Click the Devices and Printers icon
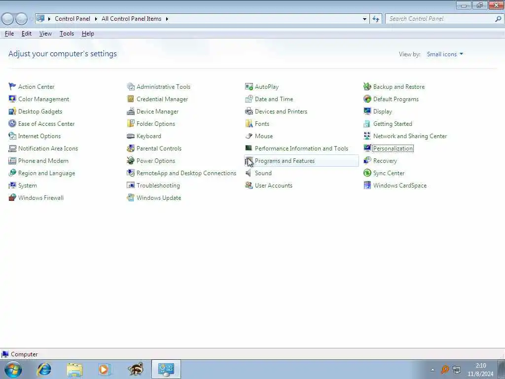Screen dimensions: 505x379 coord(249,111)
